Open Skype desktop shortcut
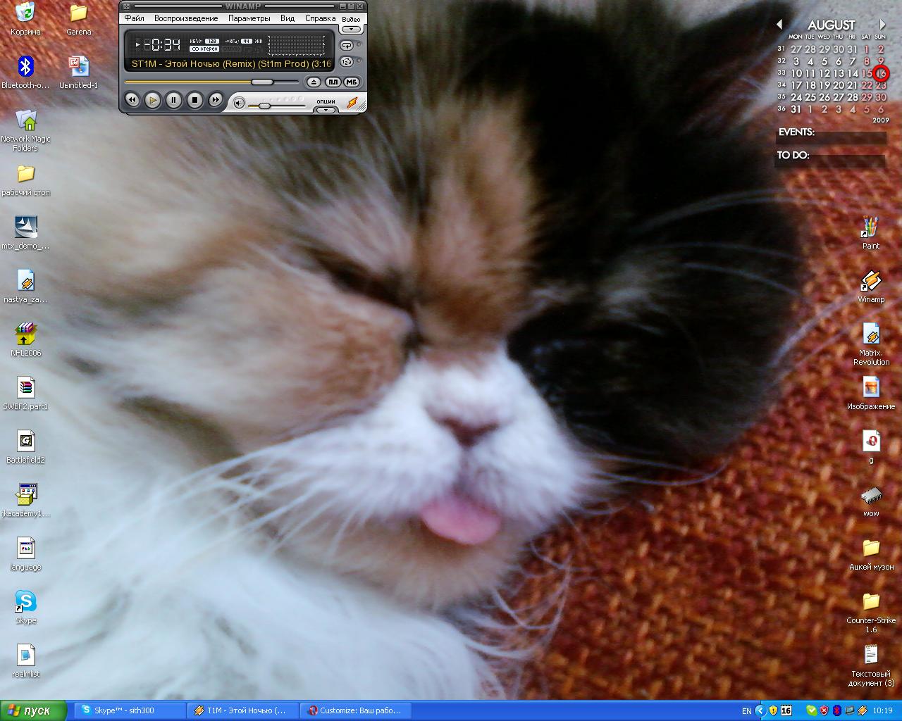 [x=26, y=602]
